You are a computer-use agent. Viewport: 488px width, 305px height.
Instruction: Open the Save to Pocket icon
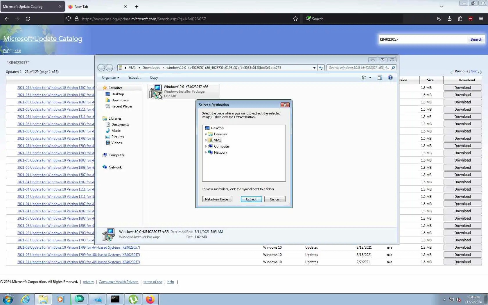(439, 19)
